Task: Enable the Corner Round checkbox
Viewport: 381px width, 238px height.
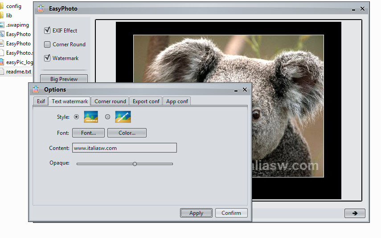Action: pos(47,44)
